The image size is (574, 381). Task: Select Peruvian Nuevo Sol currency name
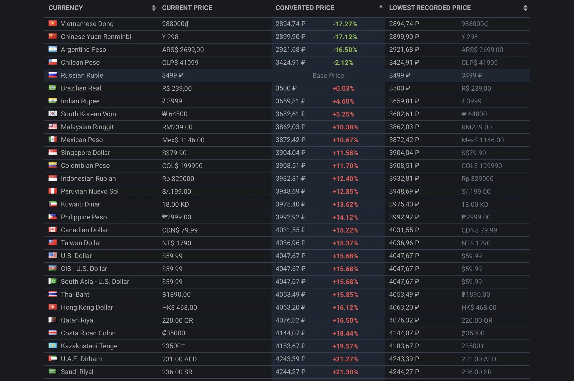[90, 191]
